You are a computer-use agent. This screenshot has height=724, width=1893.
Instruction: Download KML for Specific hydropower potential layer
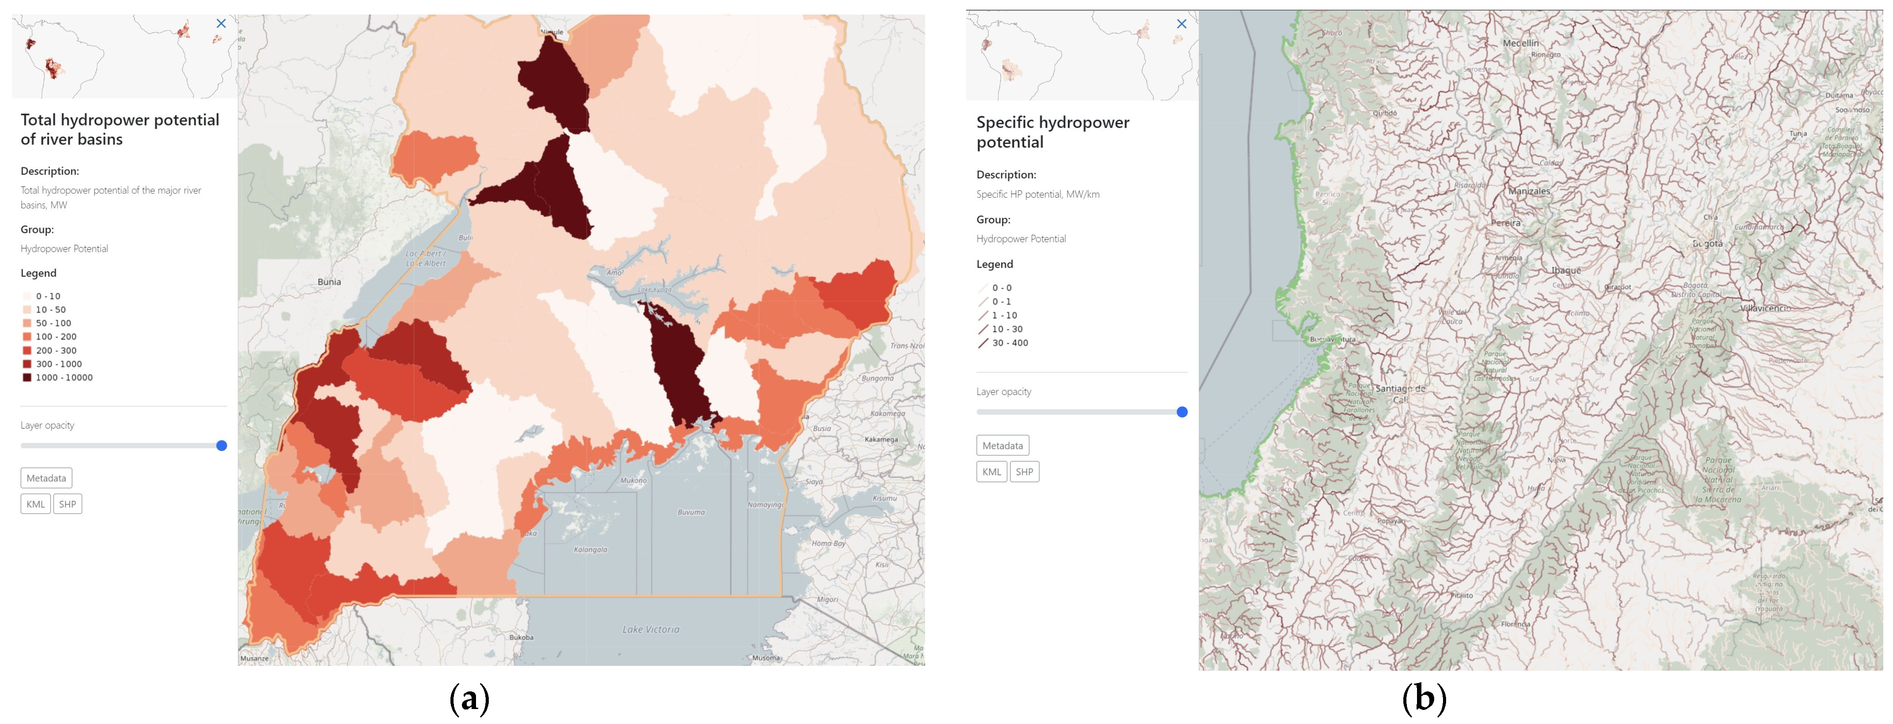[991, 472]
